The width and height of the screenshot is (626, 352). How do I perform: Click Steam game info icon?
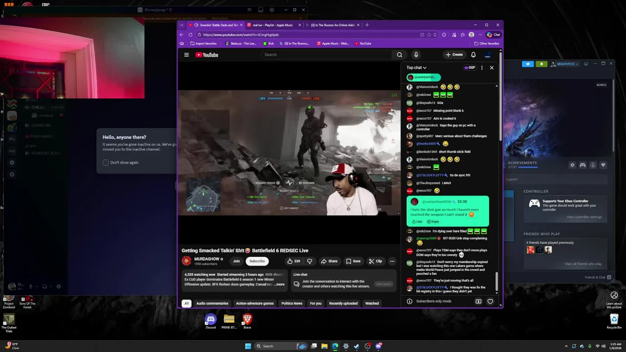(593, 165)
